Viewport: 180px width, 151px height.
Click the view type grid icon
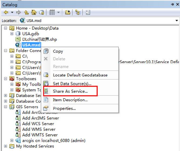pos(52,12)
